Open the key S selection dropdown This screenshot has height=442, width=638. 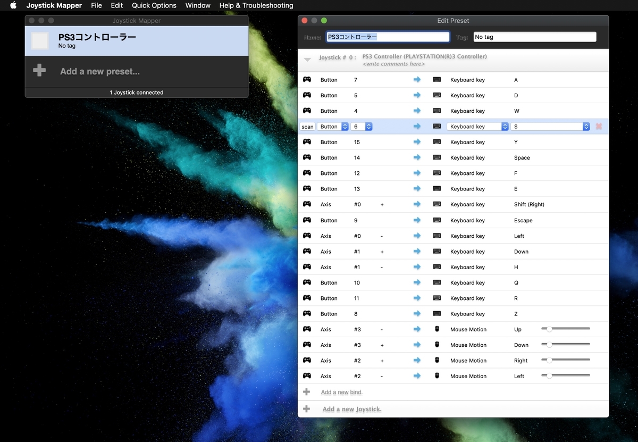550,127
